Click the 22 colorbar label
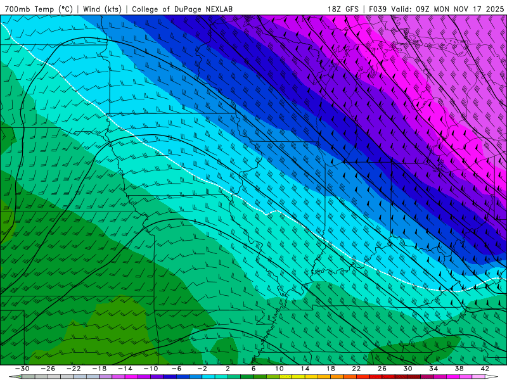507x380 pixels. point(356,369)
